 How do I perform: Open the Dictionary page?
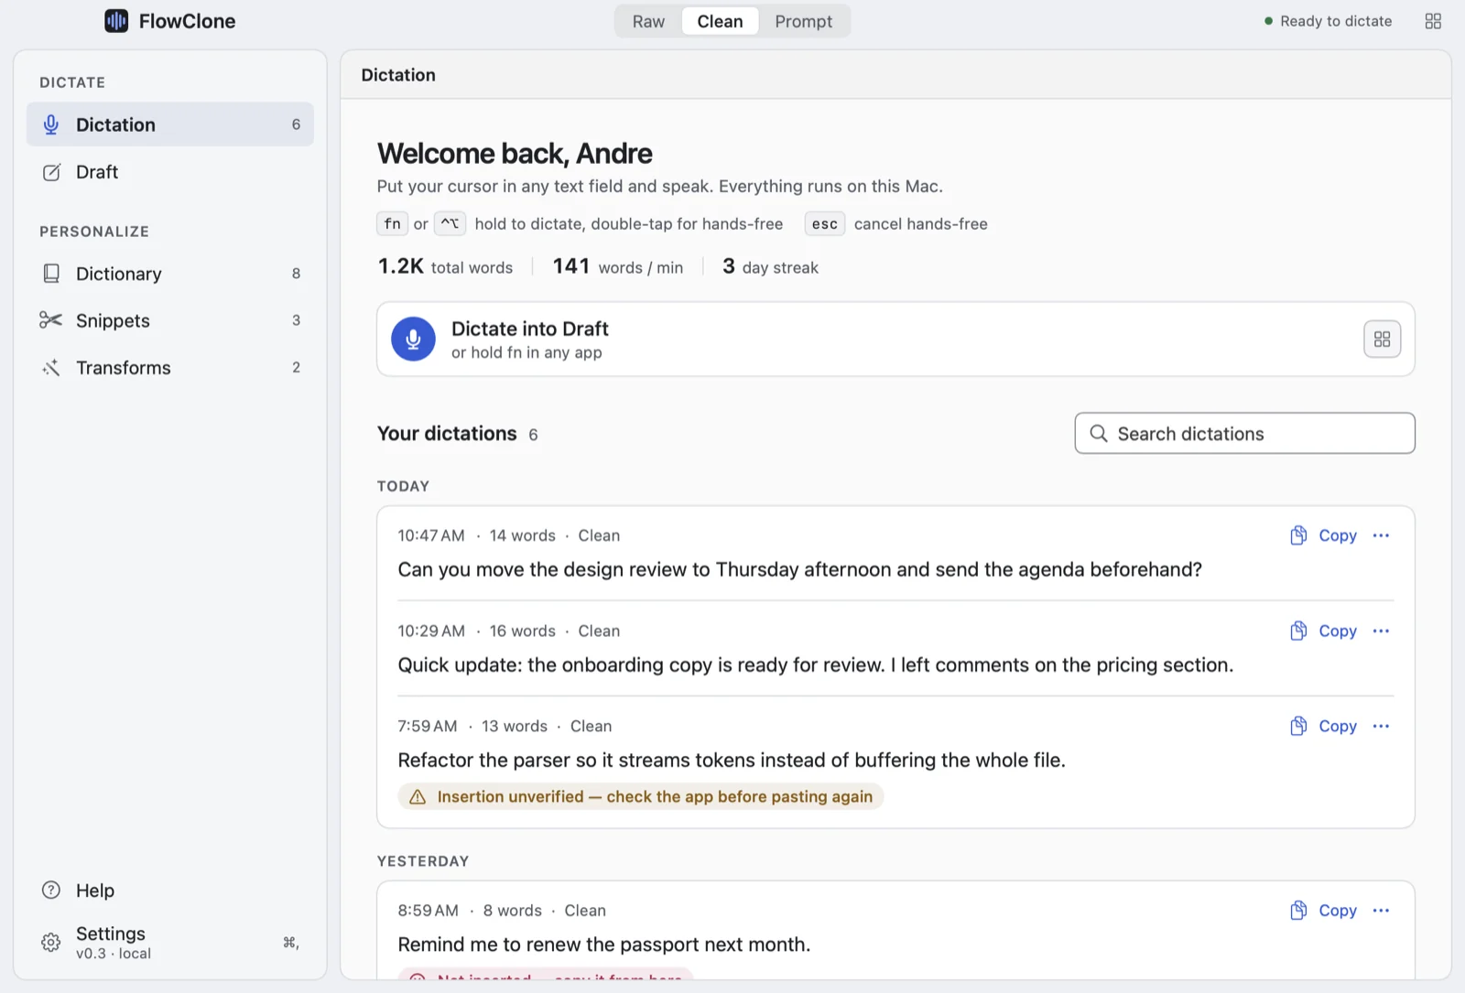click(170, 274)
